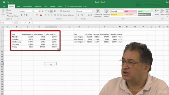Toggle Bold formatting

[21, 15]
